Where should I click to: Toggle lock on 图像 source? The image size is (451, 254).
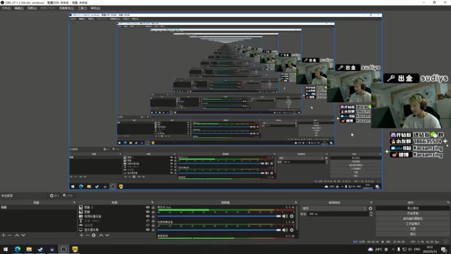(153, 212)
